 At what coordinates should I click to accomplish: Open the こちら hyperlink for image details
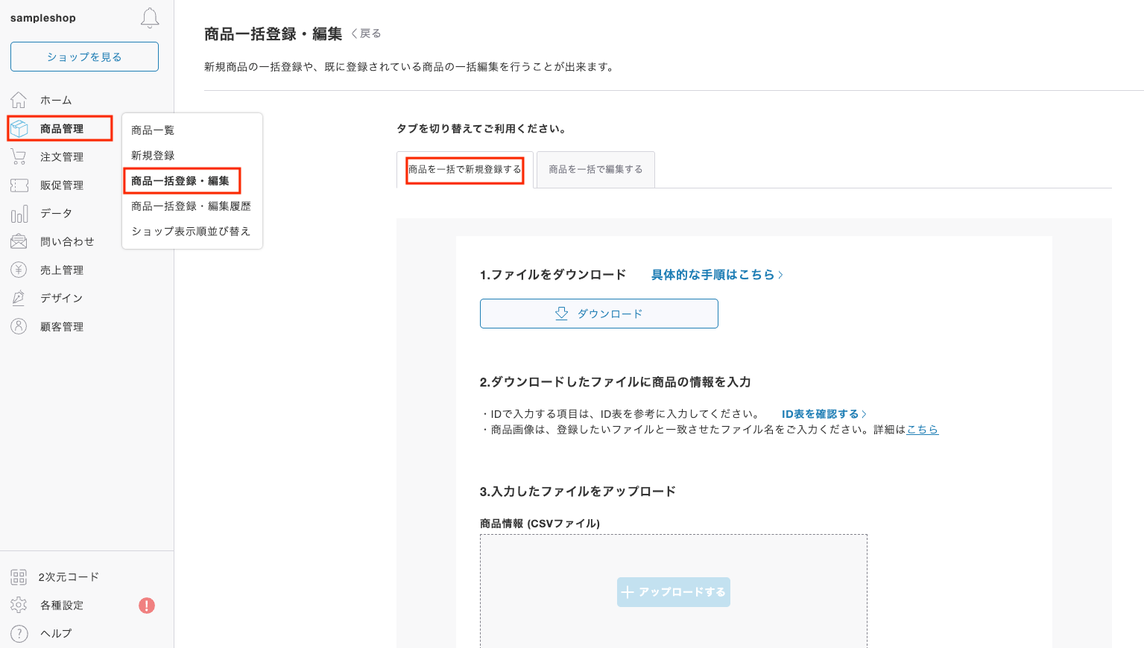923,429
